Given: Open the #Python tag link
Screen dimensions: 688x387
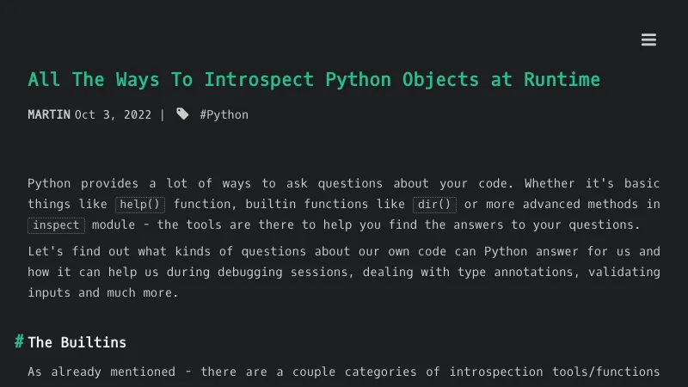Looking at the screenshot, I should click(x=224, y=114).
